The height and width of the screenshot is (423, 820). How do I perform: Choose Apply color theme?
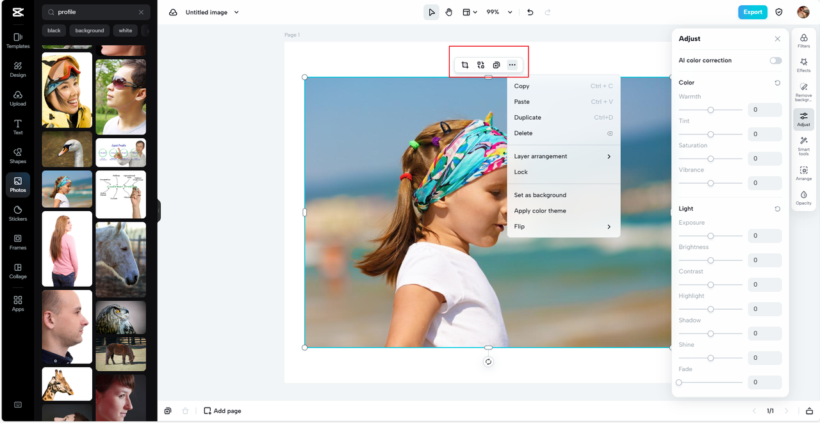pyautogui.click(x=562, y=211)
